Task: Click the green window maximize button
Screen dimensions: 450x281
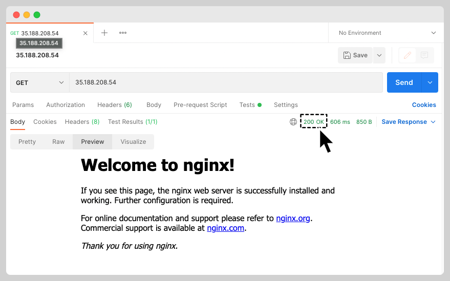Action: 37,15
